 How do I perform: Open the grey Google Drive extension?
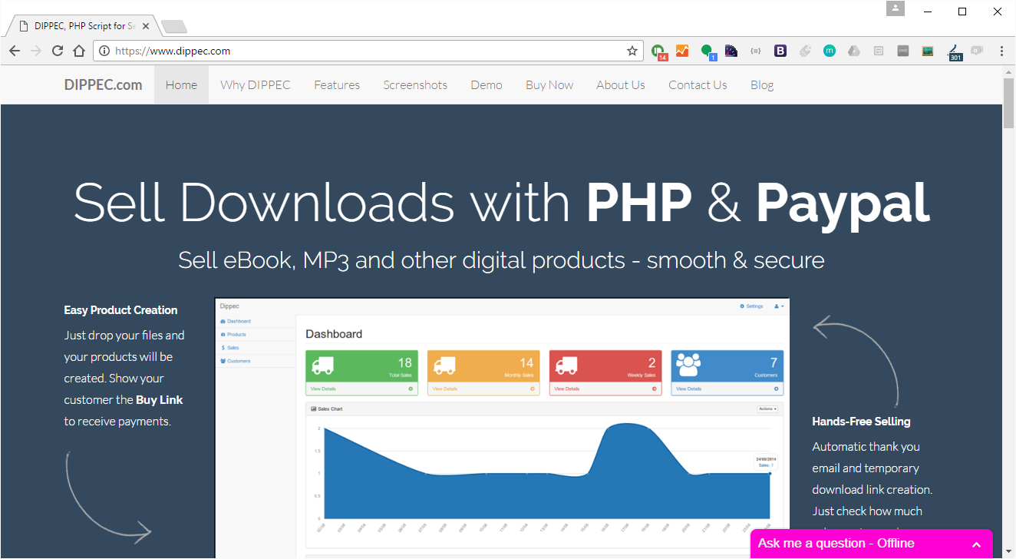point(854,51)
